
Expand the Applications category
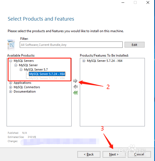[10, 83]
